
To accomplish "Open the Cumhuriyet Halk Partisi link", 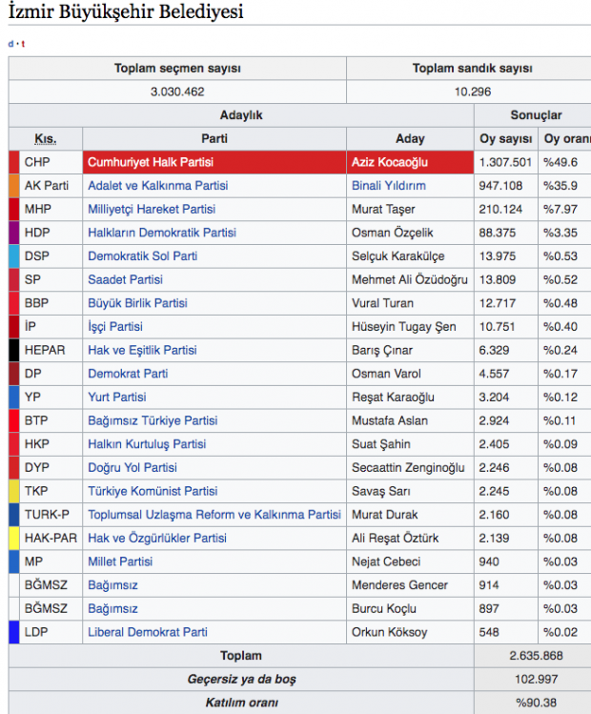I will click(x=151, y=162).
